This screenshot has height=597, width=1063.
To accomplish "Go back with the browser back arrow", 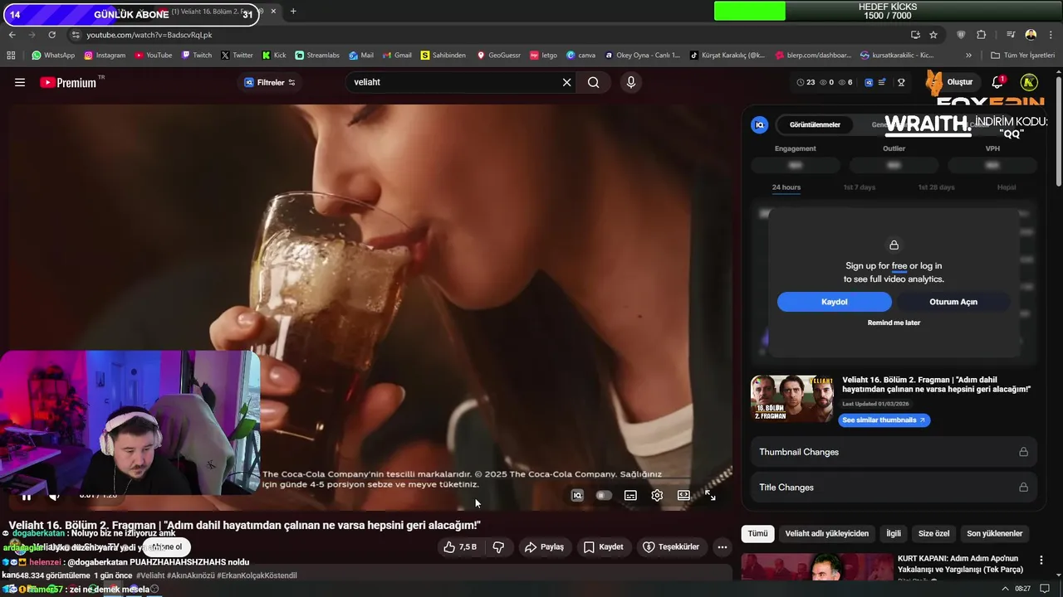I will [x=12, y=35].
